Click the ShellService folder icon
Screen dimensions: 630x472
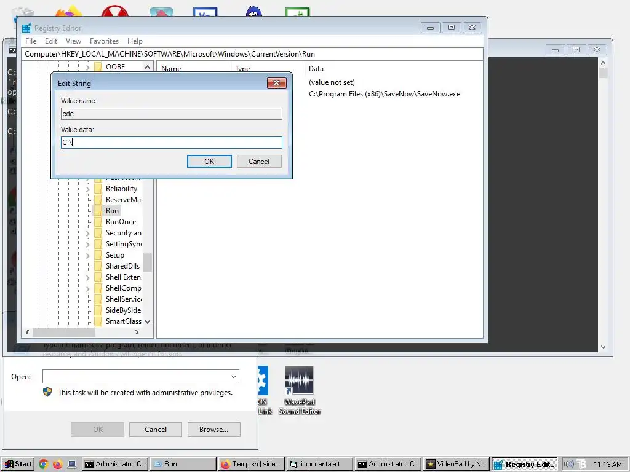tap(98, 299)
